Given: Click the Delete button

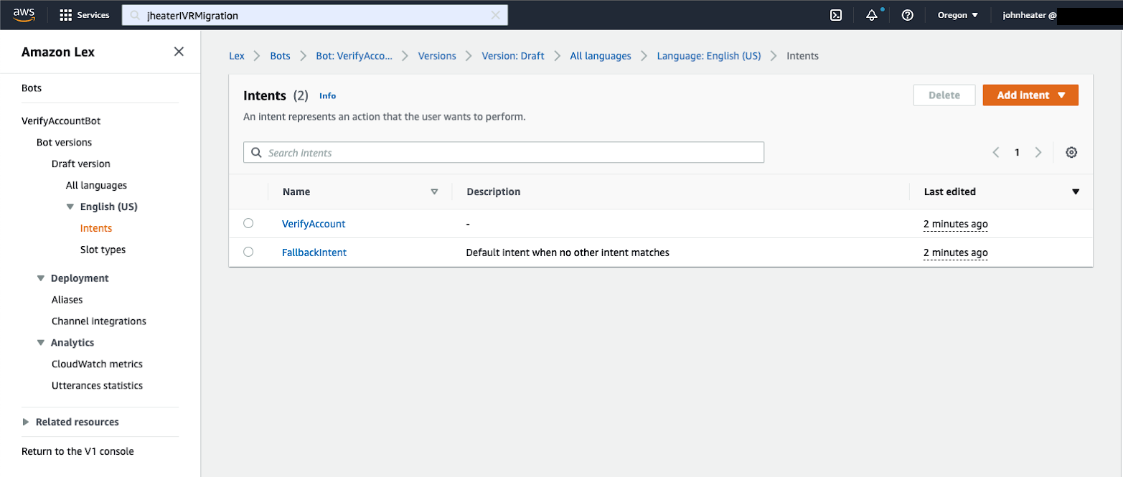Looking at the screenshot, I should (944, 95).
